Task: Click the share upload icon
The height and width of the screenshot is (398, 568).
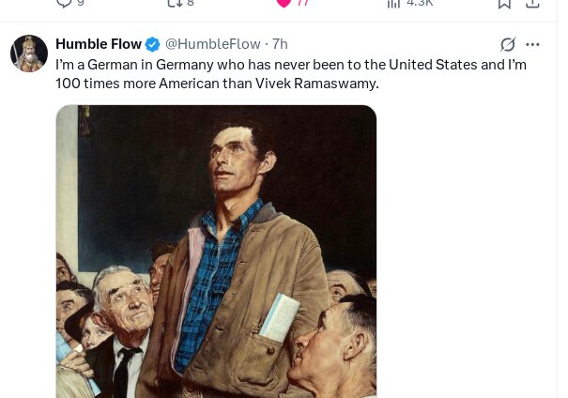Action: coord(532,4)
